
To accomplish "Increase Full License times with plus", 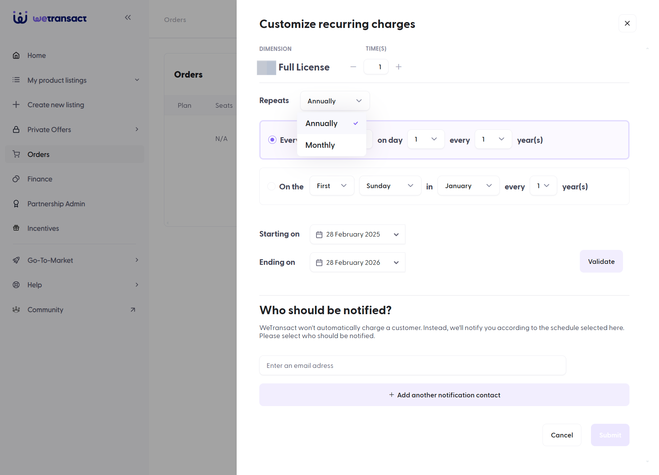I will tap(399, 67).
